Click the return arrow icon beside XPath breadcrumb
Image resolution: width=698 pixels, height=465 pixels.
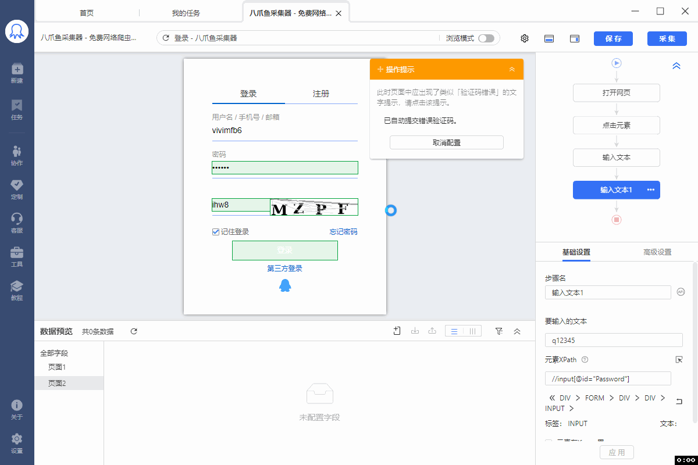click(x=678, y=401)
